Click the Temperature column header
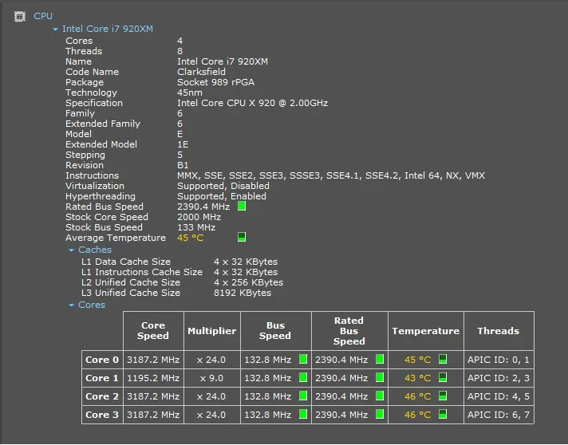The width and height of the screenshot is (568, 445). click(x=426, y=331)
